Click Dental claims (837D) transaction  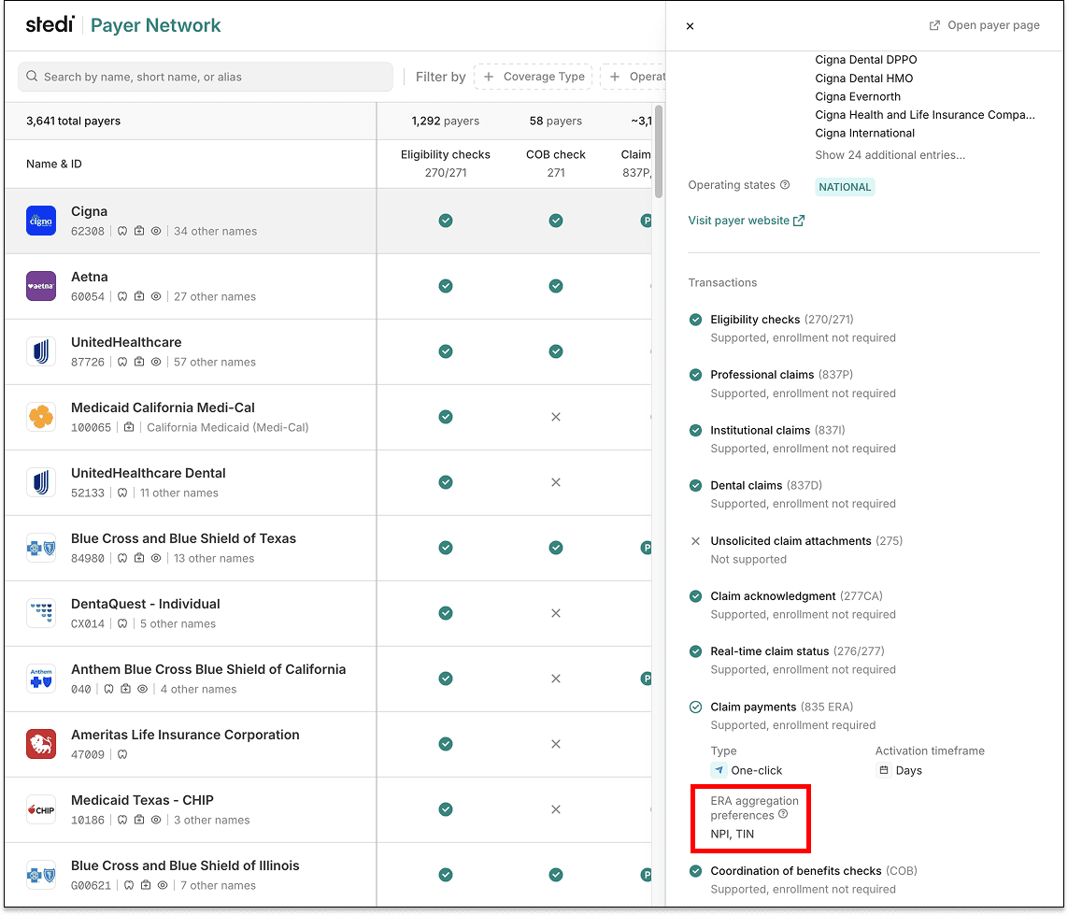tap(766, 486)
